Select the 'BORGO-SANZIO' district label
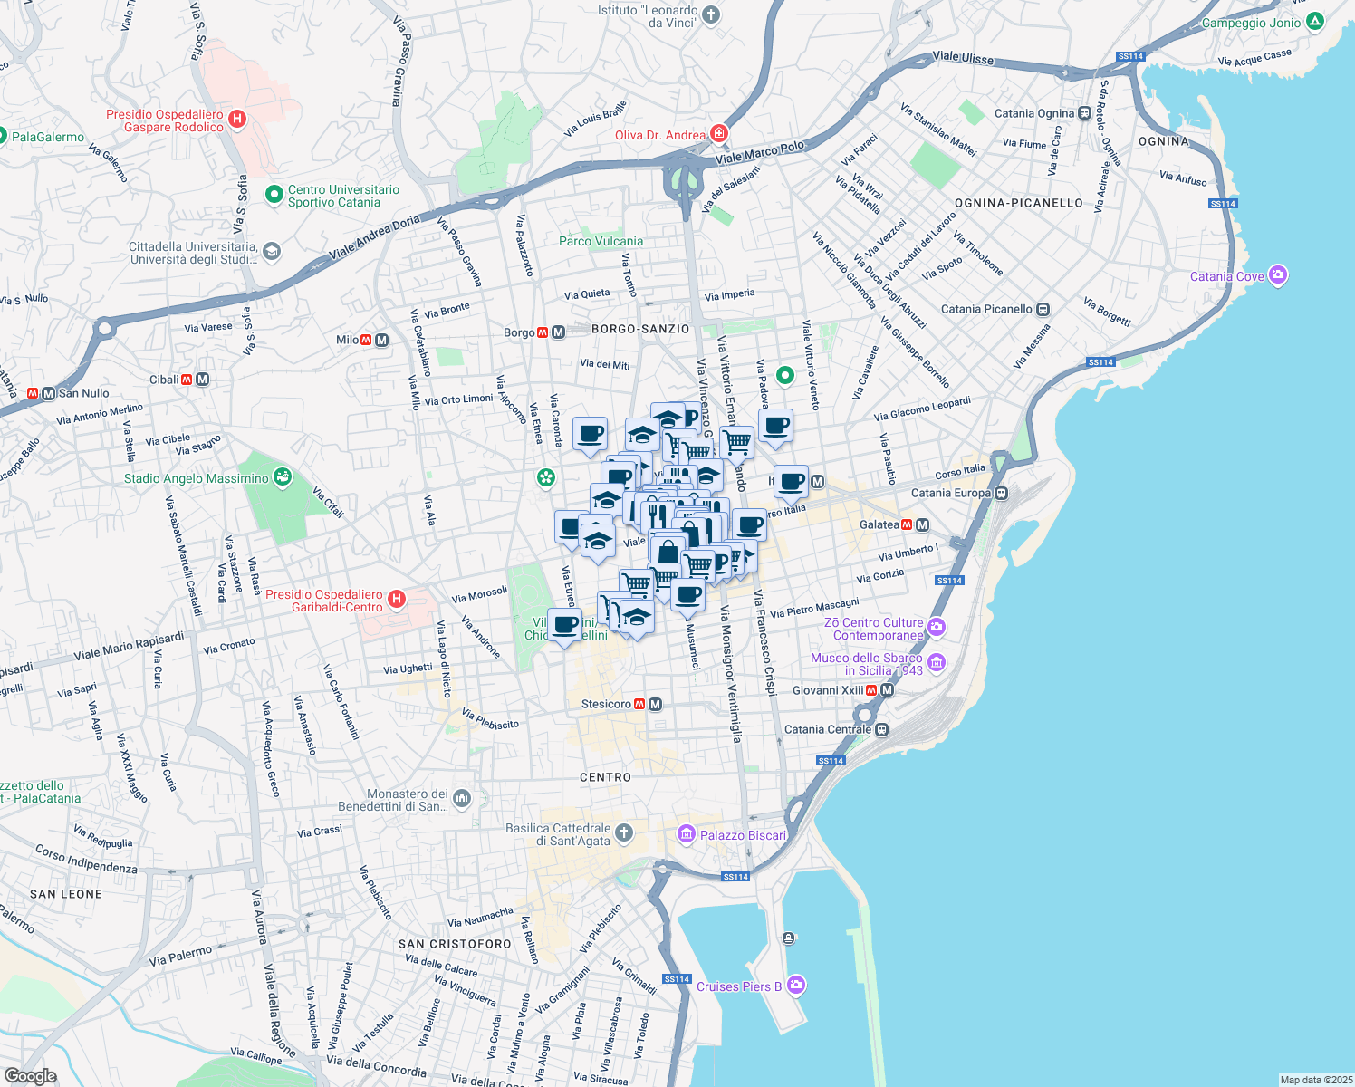The image size is (1355, 1087). (640, 329)
